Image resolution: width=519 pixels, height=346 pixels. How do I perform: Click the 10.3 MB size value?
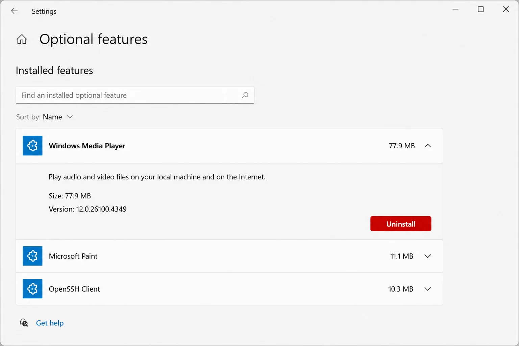coord(401,289)
